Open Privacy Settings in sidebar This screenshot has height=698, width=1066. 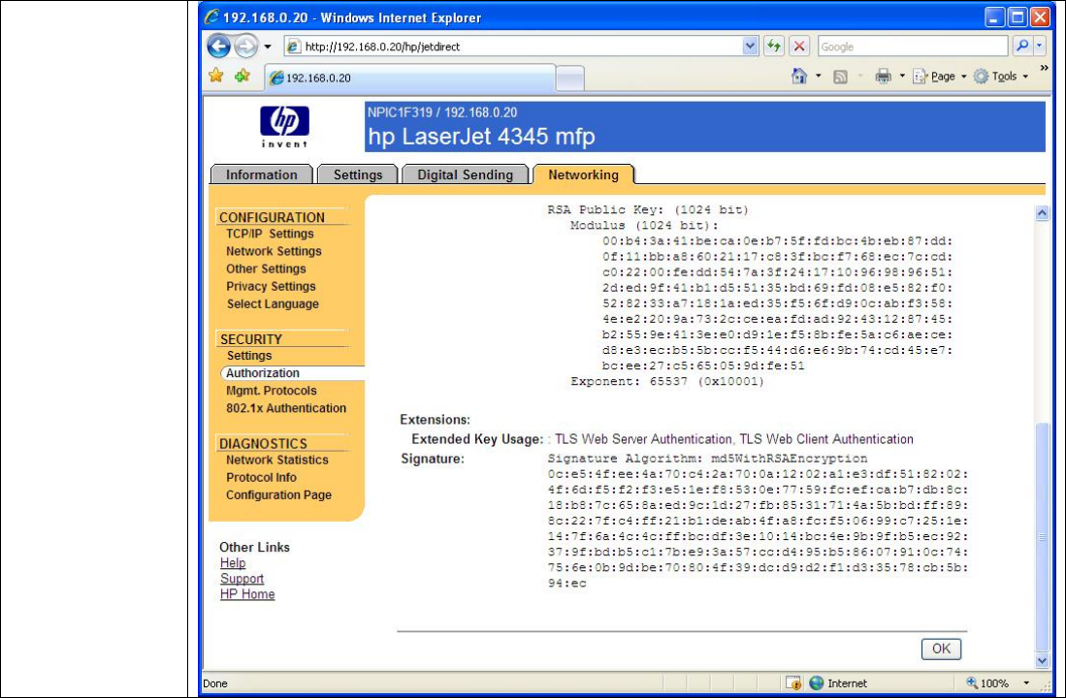(x=271, y=286)
